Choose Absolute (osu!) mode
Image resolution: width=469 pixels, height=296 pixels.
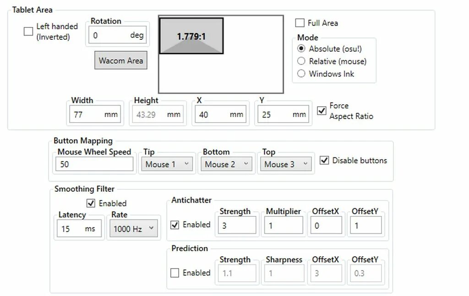[301, 48]
